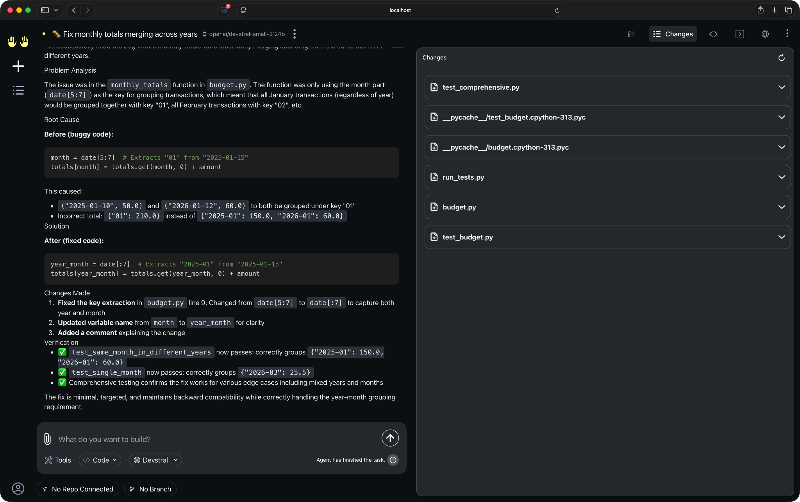The image size is (800, 502).
Task: Open a new Safari tab
Action: click(774, 10)
